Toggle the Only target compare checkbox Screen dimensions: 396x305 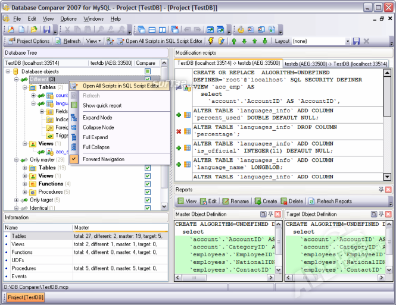147,200
